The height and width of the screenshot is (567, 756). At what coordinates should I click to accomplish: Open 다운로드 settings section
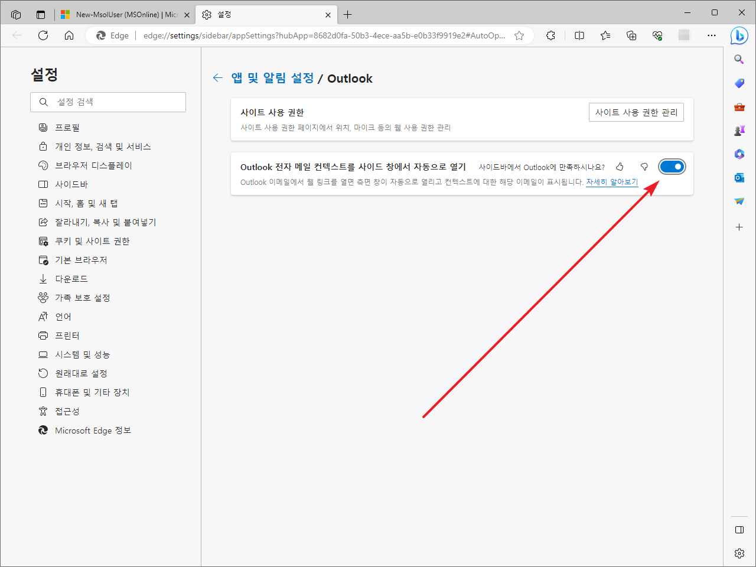point(71,279)
